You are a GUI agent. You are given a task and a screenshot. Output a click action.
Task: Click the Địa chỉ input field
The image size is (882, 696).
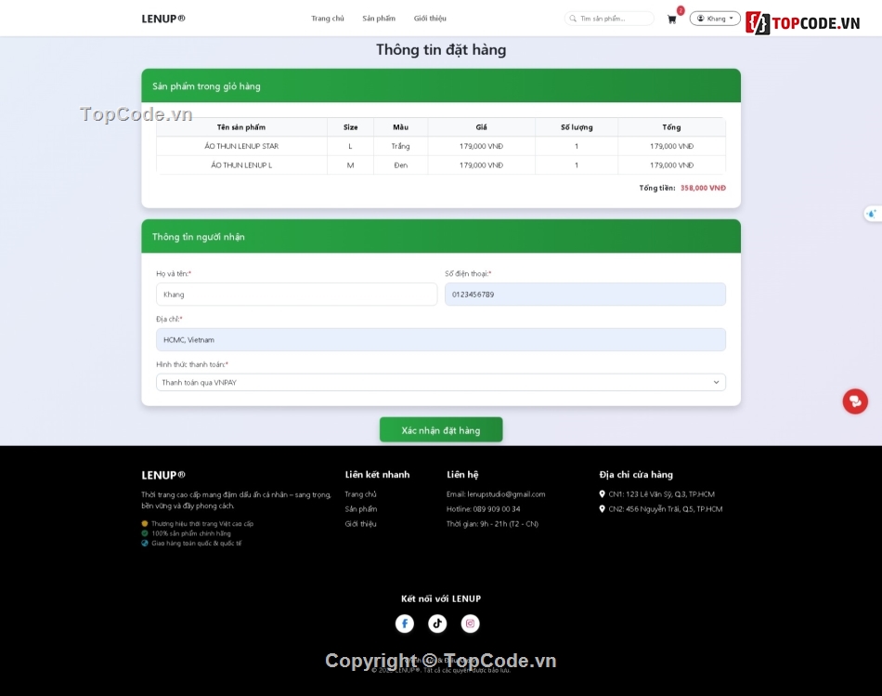click(x=441, y=339)
